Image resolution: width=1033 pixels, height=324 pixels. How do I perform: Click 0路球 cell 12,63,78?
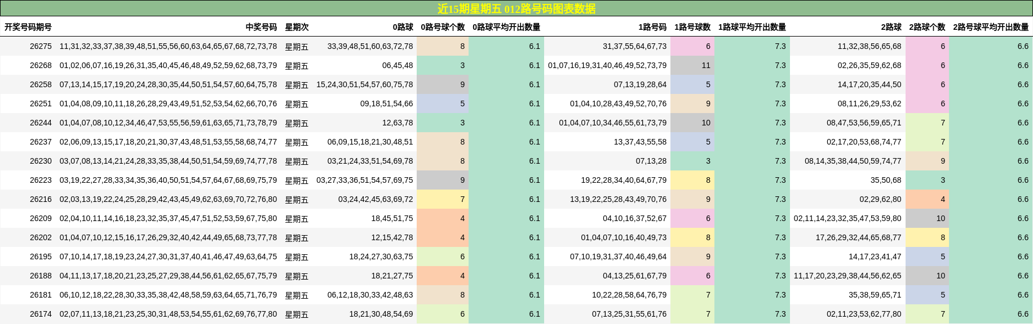pyautogui.click(x=398, y=123)
